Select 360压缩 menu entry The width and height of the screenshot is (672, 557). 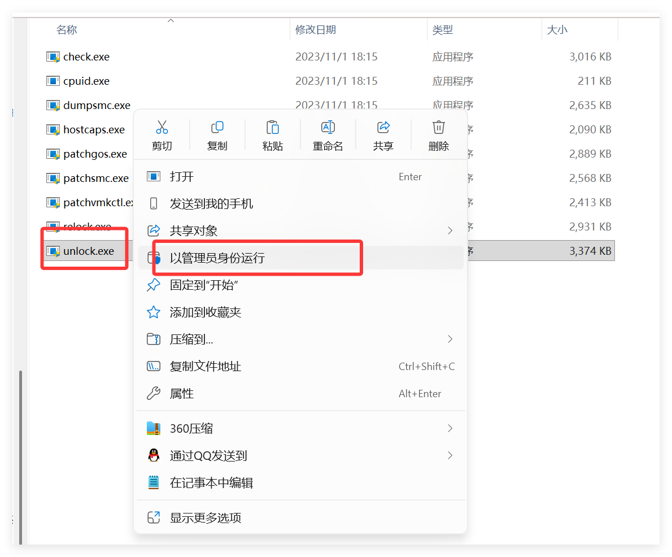point(300,428)
